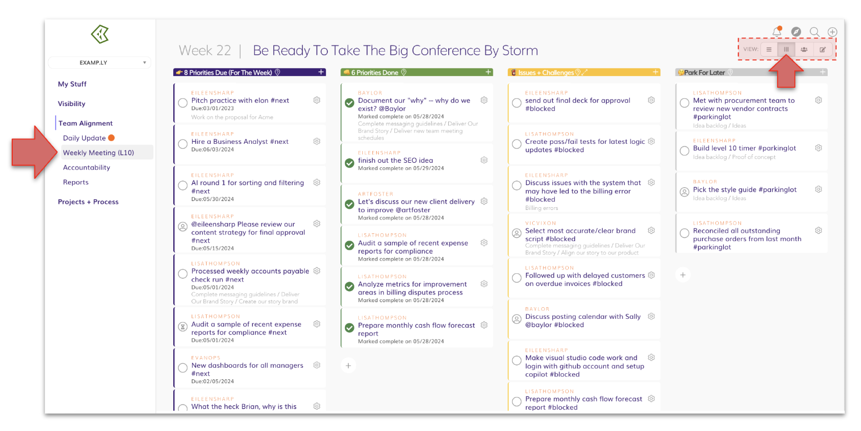Open the notifications bell
861x431 pixels.
point(777,32)
